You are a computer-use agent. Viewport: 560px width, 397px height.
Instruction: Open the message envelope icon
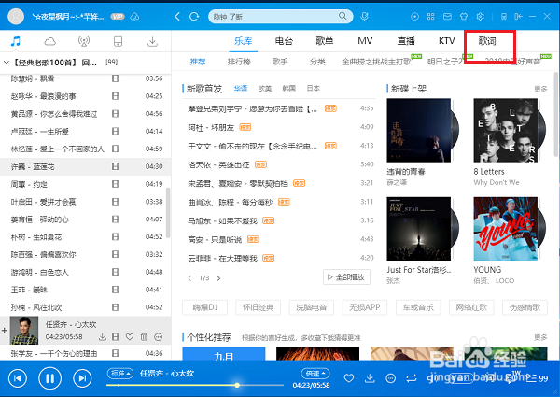(447, 17)
